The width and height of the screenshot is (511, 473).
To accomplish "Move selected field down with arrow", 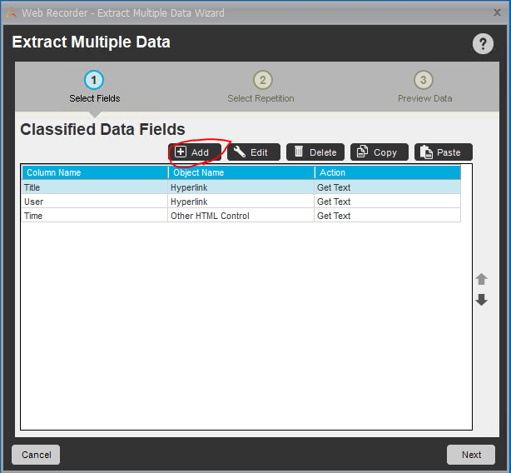I will pos(481,299).
